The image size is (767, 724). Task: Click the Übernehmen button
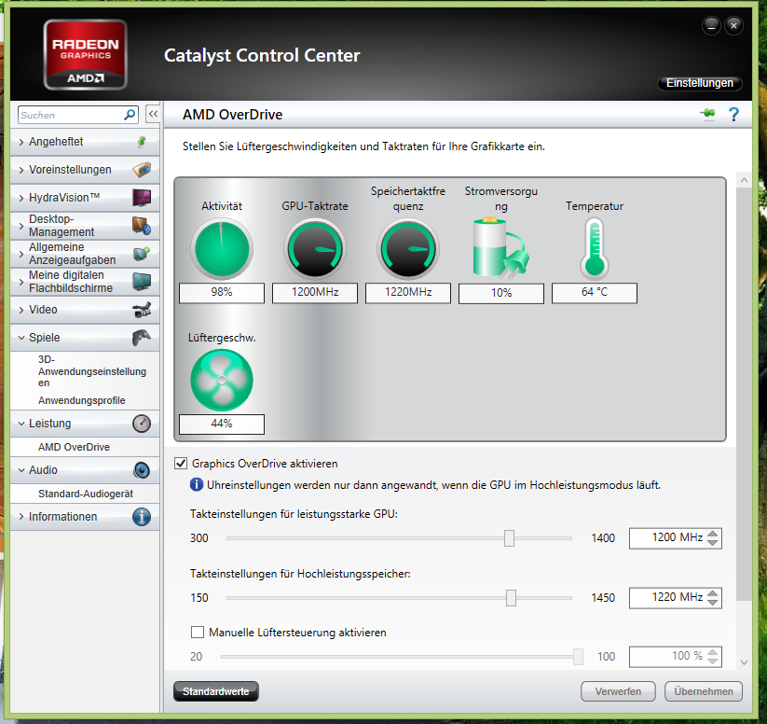(704, 691)
